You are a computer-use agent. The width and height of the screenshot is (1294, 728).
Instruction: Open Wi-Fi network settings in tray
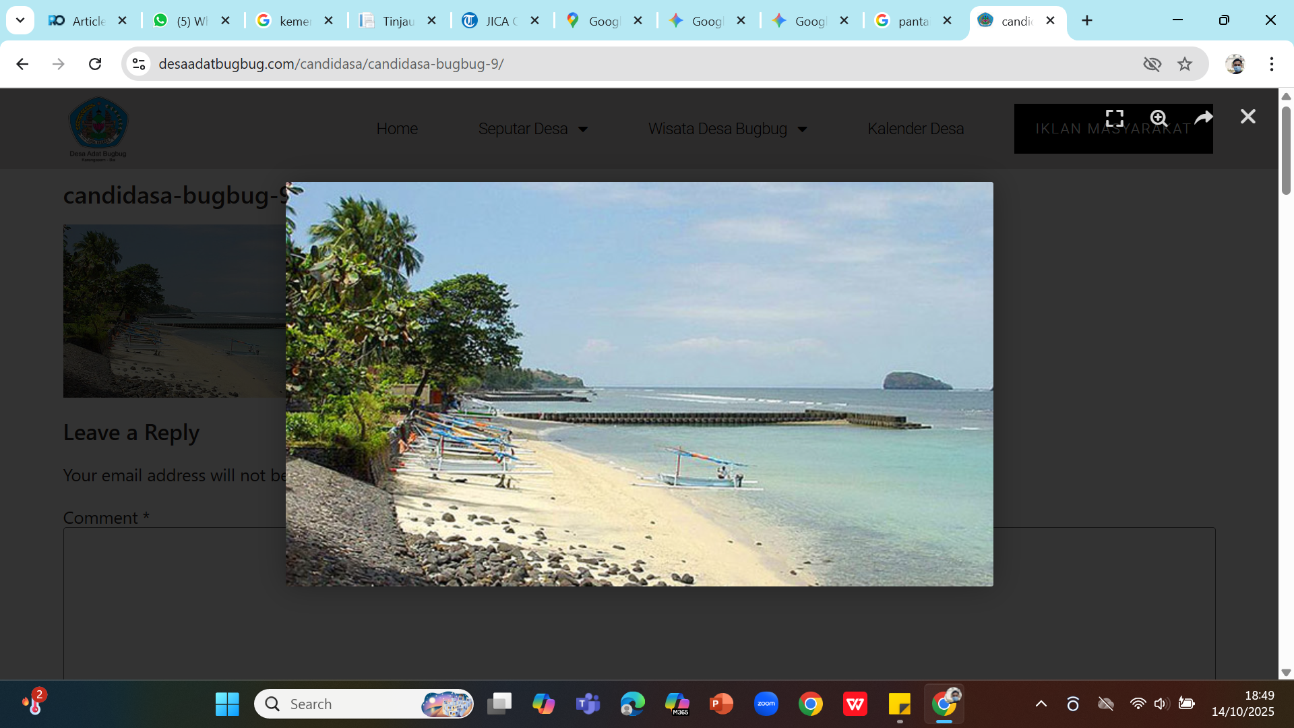1138,704
